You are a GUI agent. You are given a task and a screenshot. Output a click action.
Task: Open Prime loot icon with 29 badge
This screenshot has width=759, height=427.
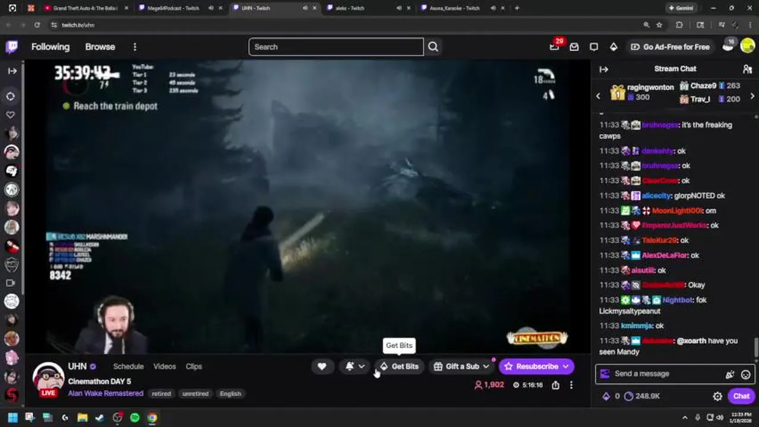pos(554,47)
